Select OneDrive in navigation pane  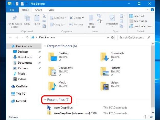pyautogui.click(x=24, y=86)
